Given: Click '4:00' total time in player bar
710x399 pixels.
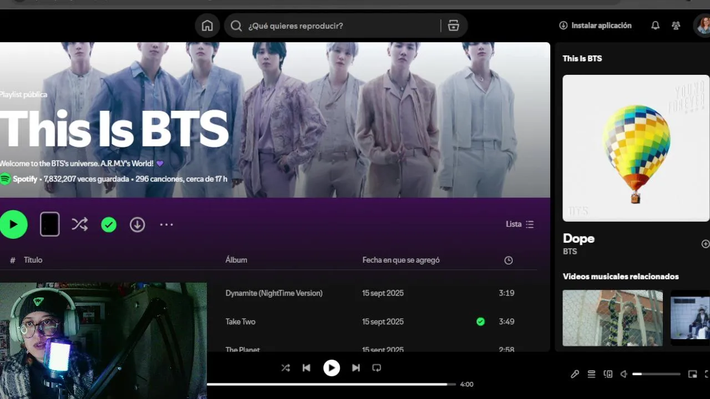Looking at the screenshot, I should (466, 384).
